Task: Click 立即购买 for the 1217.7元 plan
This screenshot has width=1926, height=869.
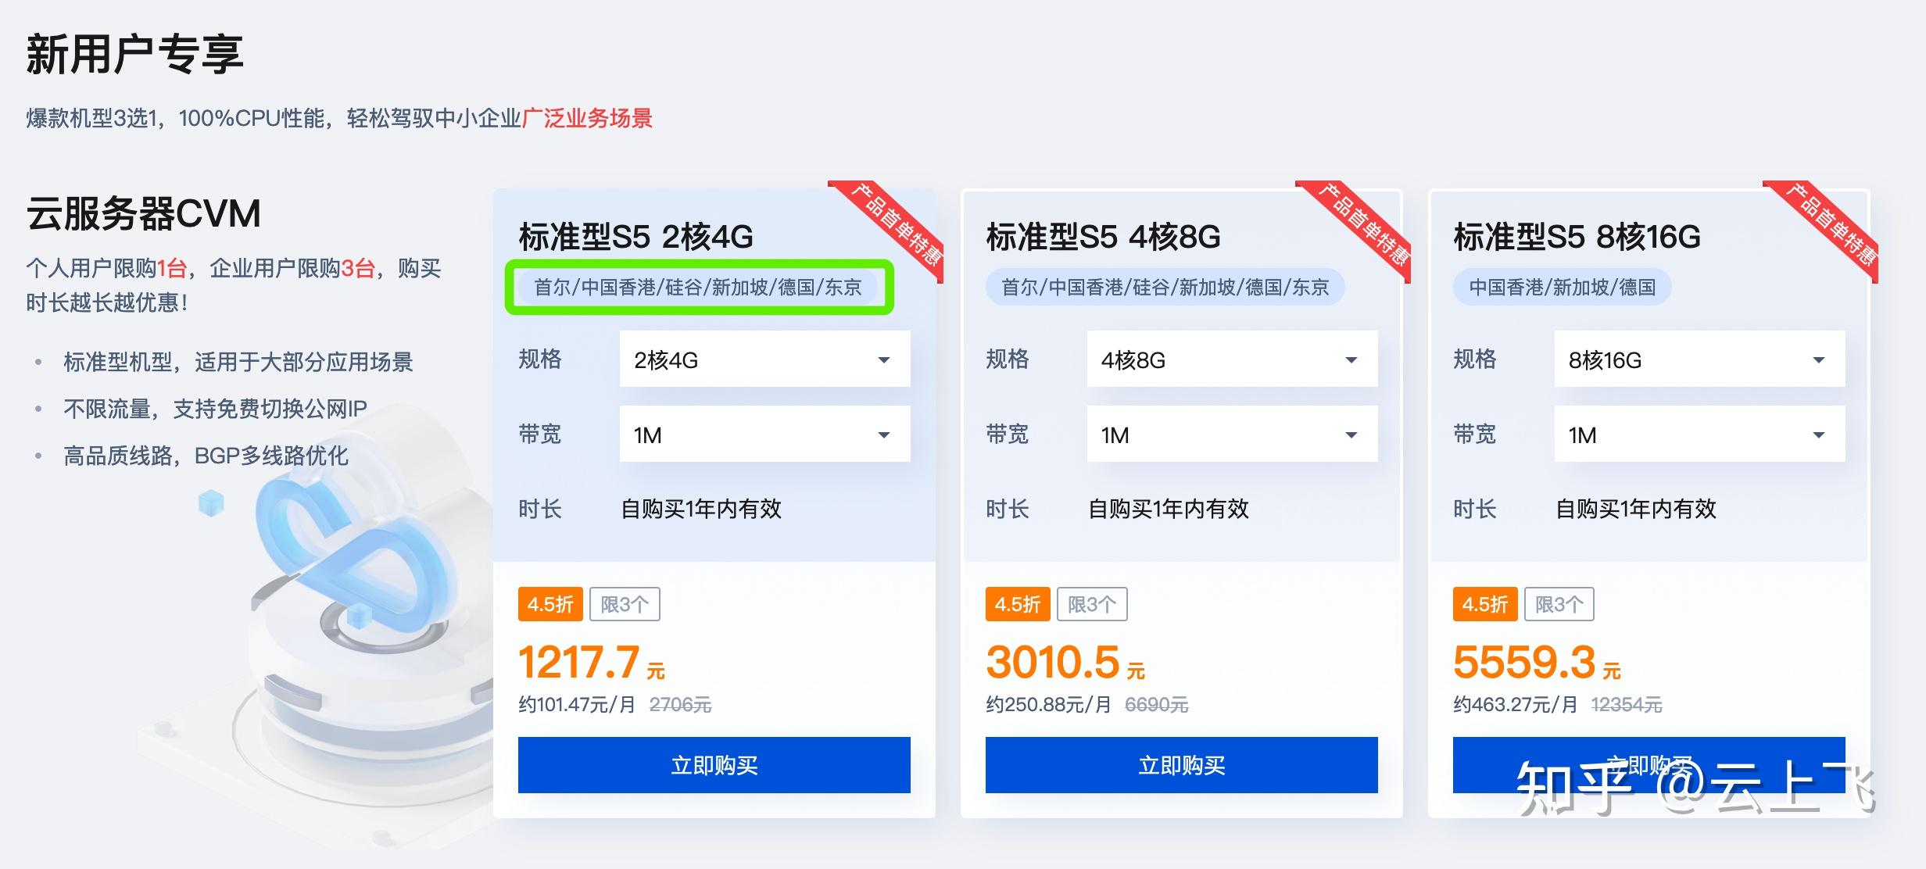Action: pyautogui.click(x=714, y=765)
